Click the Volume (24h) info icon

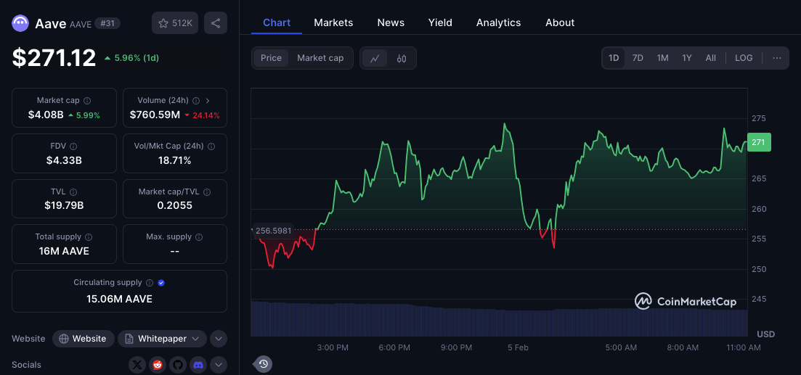pyautogui.click(x=195, y=101)
